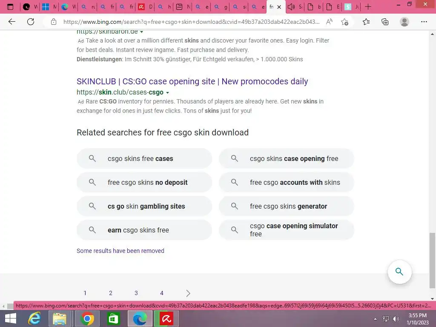
Task: Open Settings and more ellipsis menu
Action: (x=424, y=22)
